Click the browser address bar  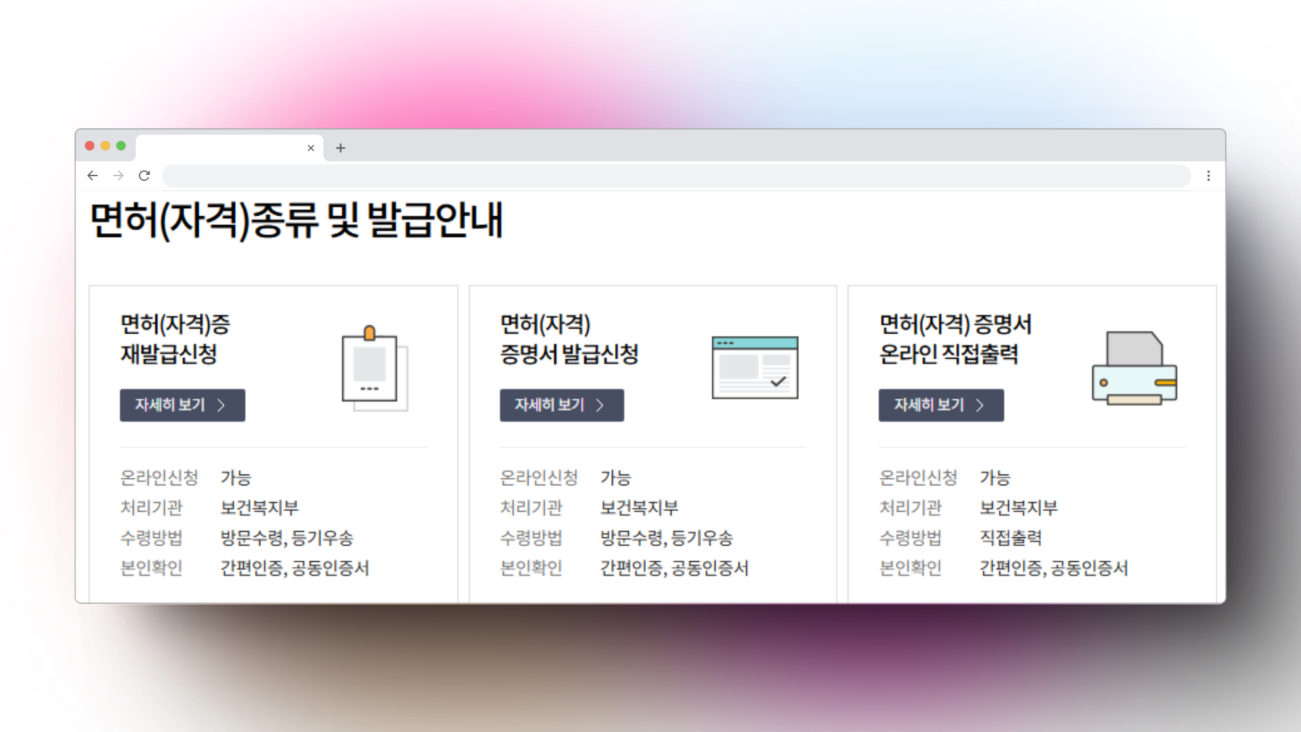[x=676, y=176]
